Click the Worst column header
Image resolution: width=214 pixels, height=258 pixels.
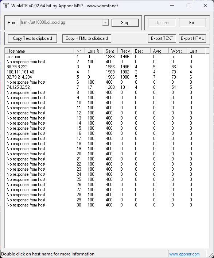click(178, 51)
